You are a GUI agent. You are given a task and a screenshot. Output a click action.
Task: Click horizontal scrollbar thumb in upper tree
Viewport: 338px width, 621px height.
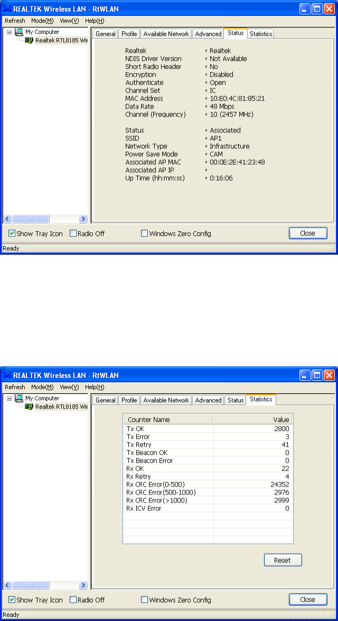pos(31,219)
